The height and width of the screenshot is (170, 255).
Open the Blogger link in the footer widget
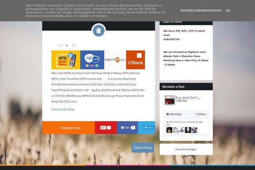click(x=192, y=149)
